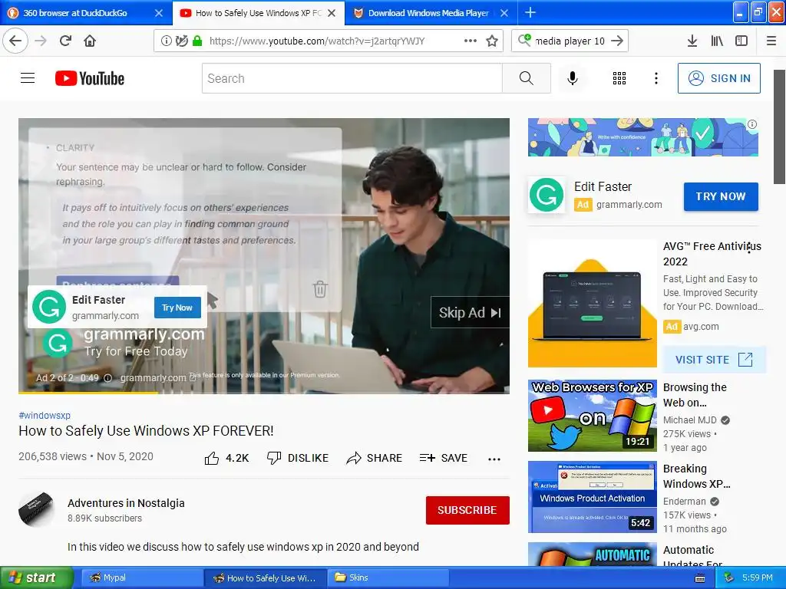Open more actions ellipsis below the video
This screenshot has width=786, height=589.
[x=494, y=459]
